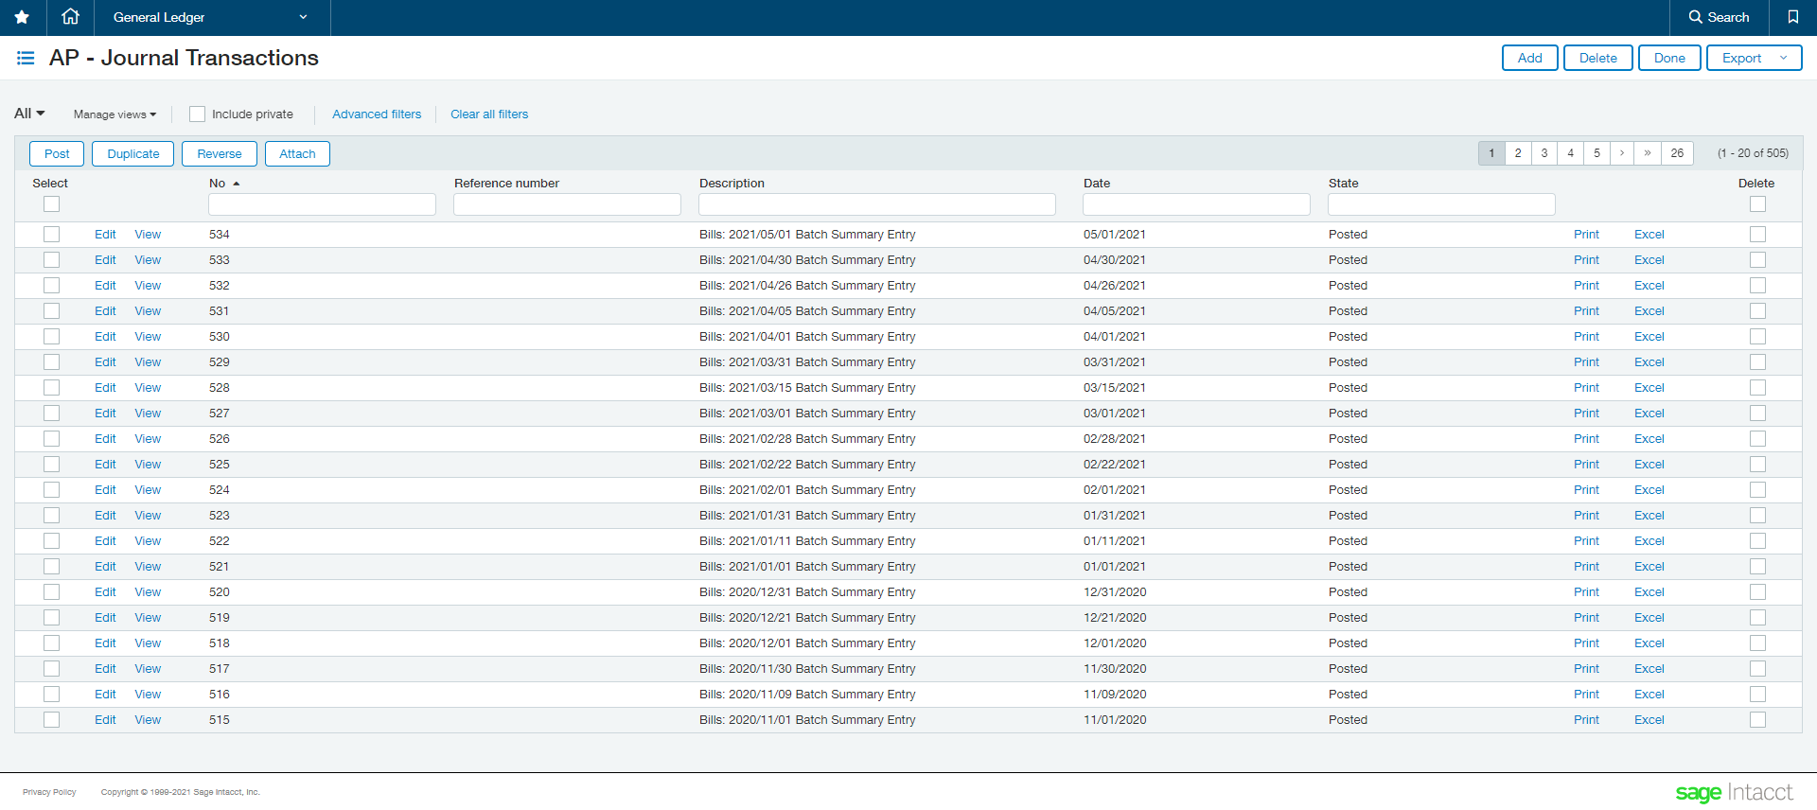Expand the Manage views menu
This screenshot has width=1817, height=810.
click(115, 114)
